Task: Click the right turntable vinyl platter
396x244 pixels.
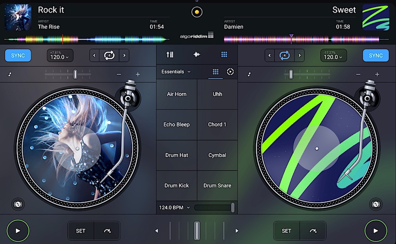Action: pos(317,149)
